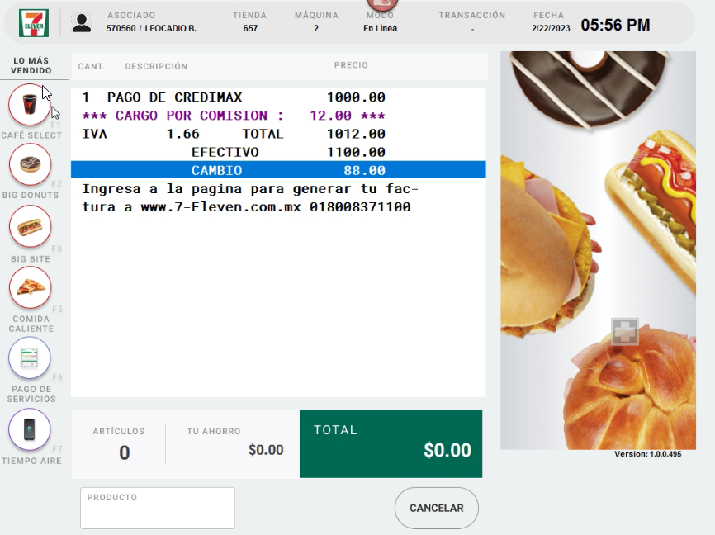Select the Café Select coffee cup icon

(30, 105)
